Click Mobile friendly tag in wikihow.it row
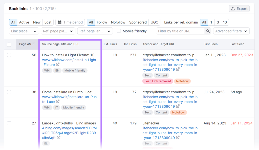 pos(74,107)
